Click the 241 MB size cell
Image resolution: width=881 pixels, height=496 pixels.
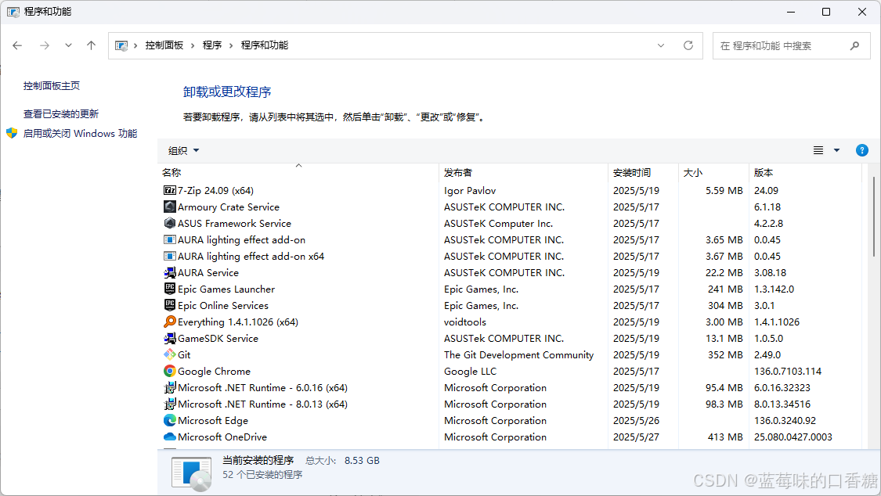pyautogui.click(x=725, y=289)
